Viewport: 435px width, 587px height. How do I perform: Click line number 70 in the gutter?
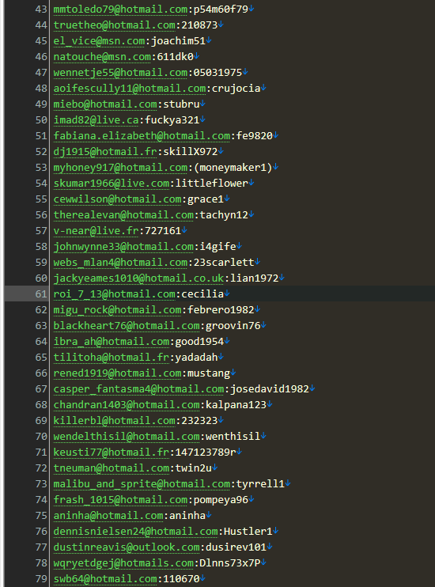click(x=41, y=437)
